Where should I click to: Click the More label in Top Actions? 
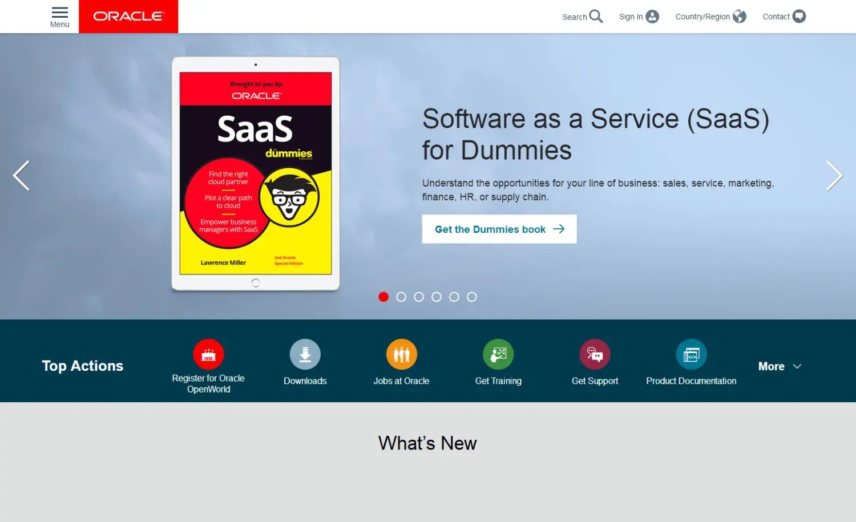point(772,366)
